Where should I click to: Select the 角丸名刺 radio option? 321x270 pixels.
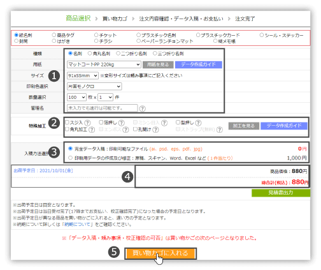point(90,54)
